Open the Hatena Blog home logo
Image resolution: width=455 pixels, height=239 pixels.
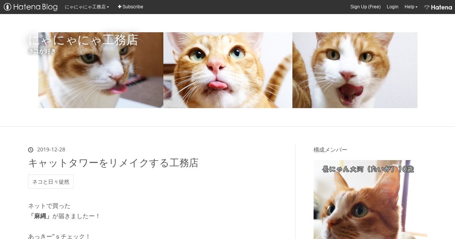pos(31,7)
